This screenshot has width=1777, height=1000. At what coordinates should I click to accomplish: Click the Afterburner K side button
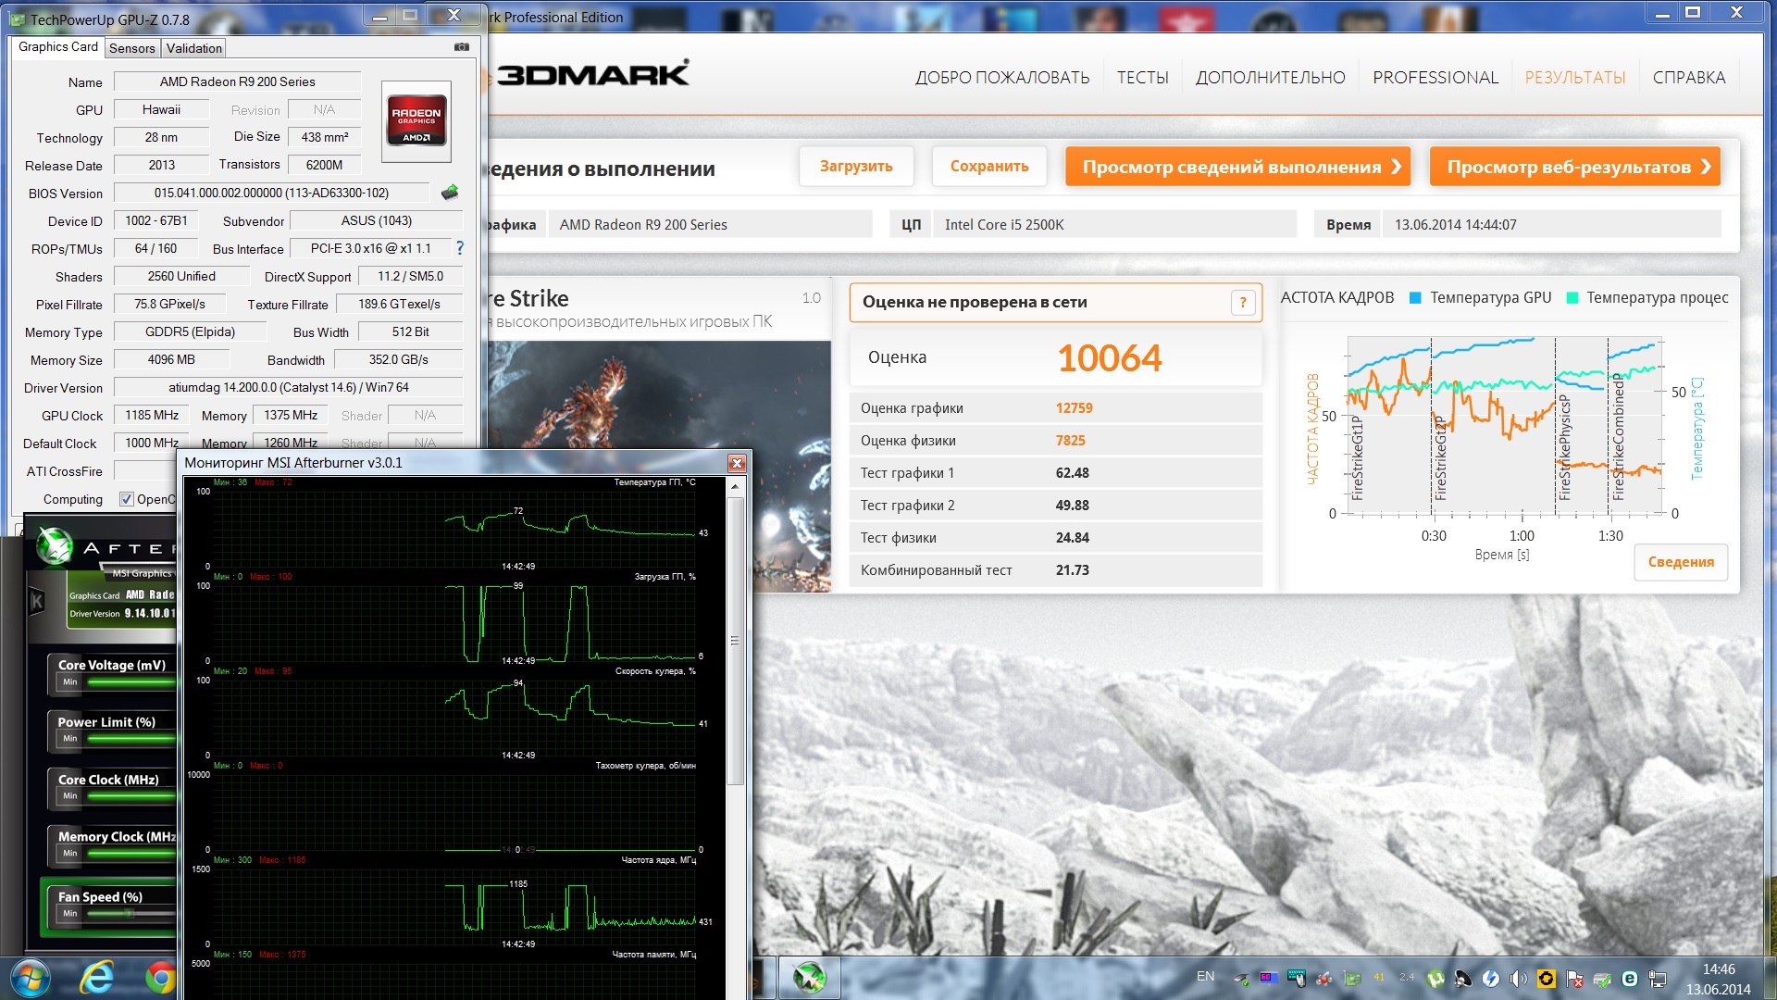pos(37,602)
